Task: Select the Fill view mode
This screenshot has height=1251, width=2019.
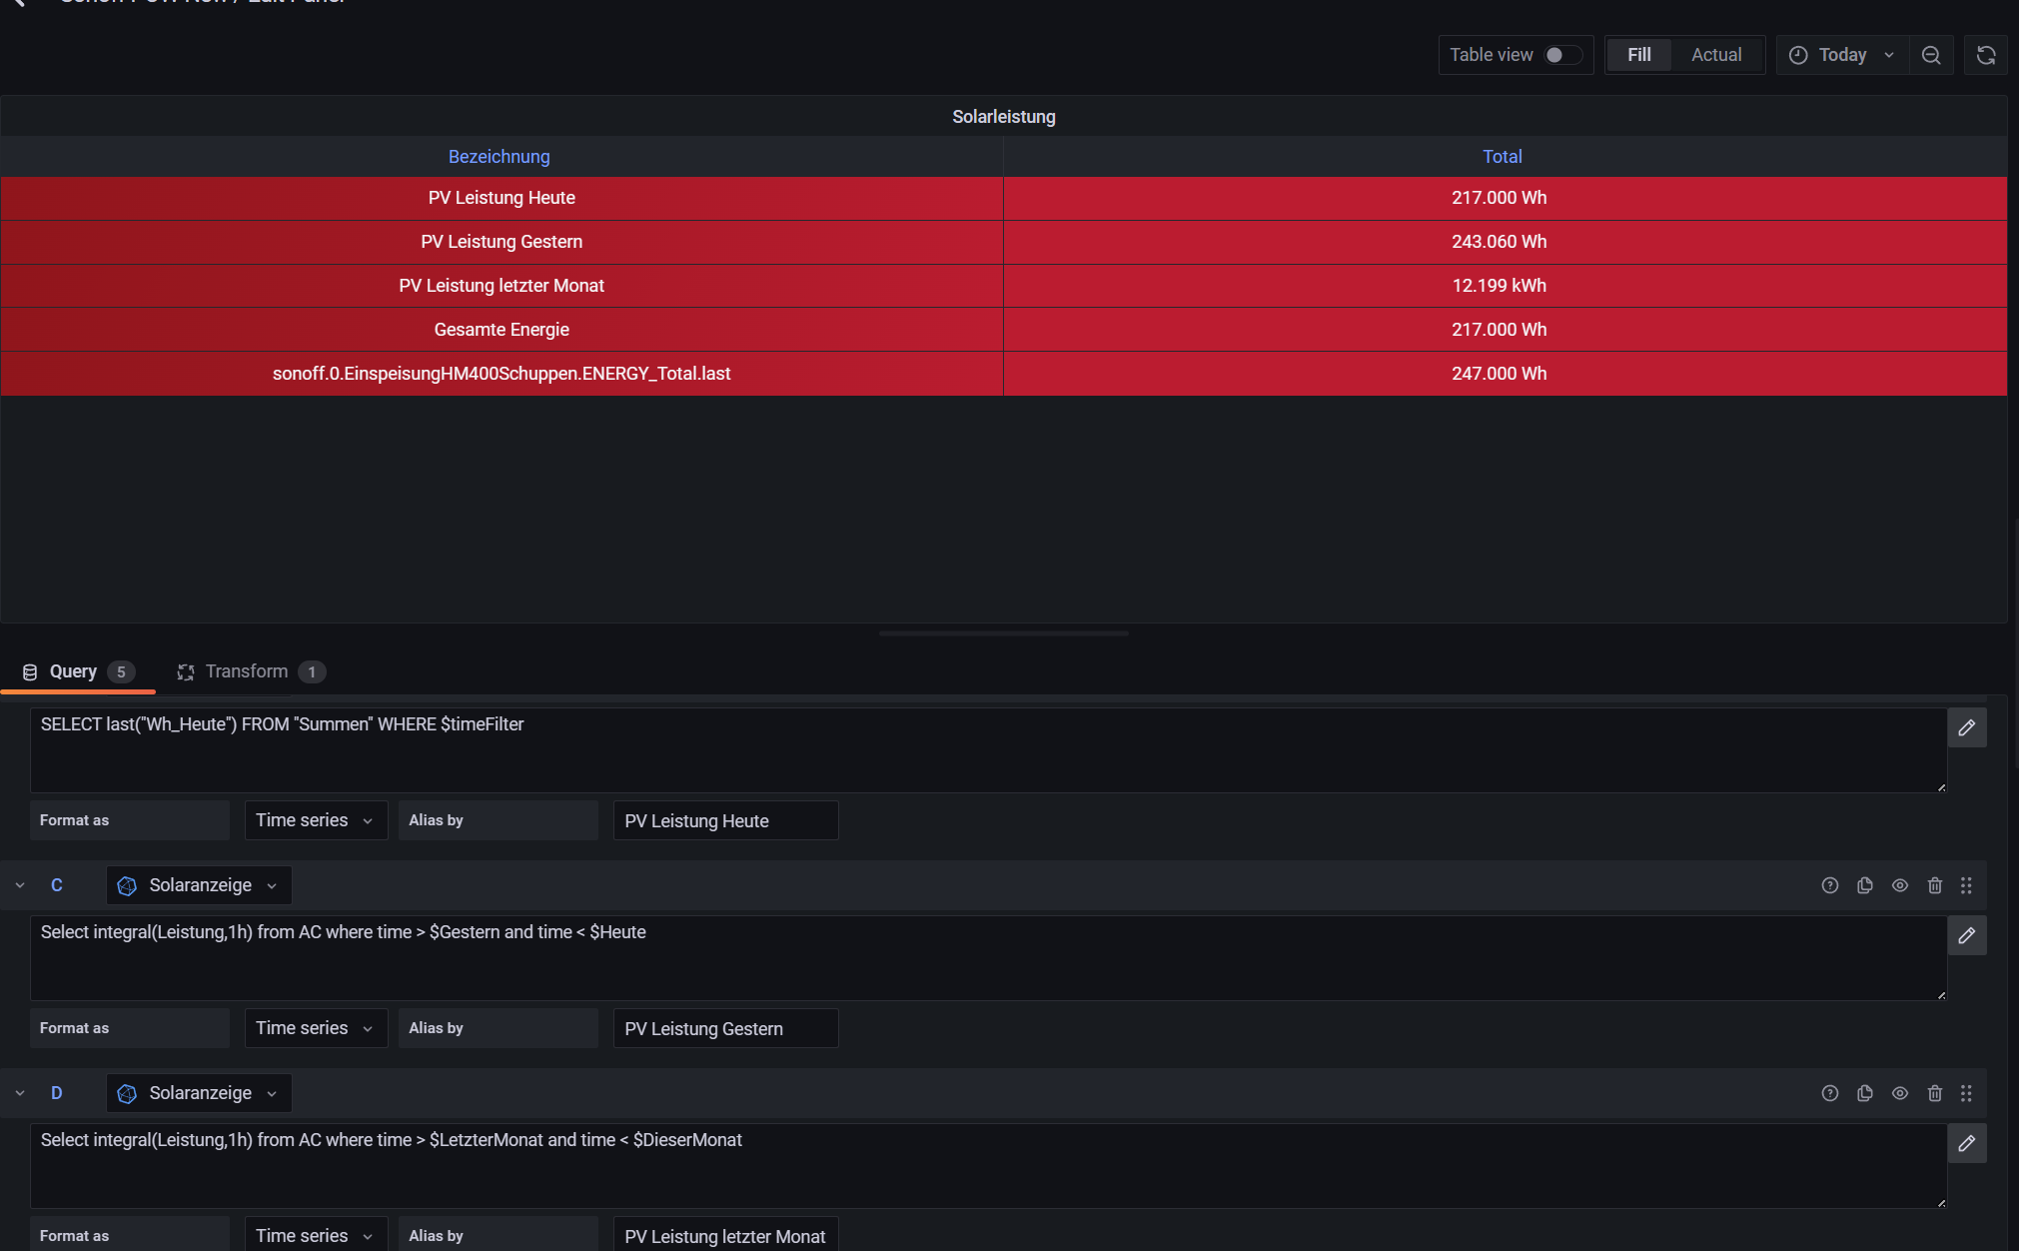Action: coord(1638,55)
